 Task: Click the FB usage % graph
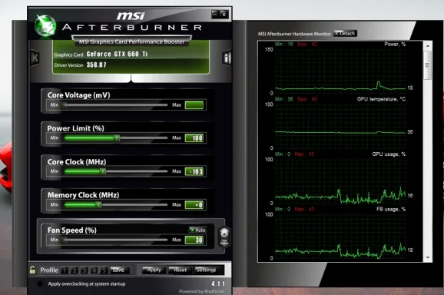pyautogui.click(x=340, y=236)
